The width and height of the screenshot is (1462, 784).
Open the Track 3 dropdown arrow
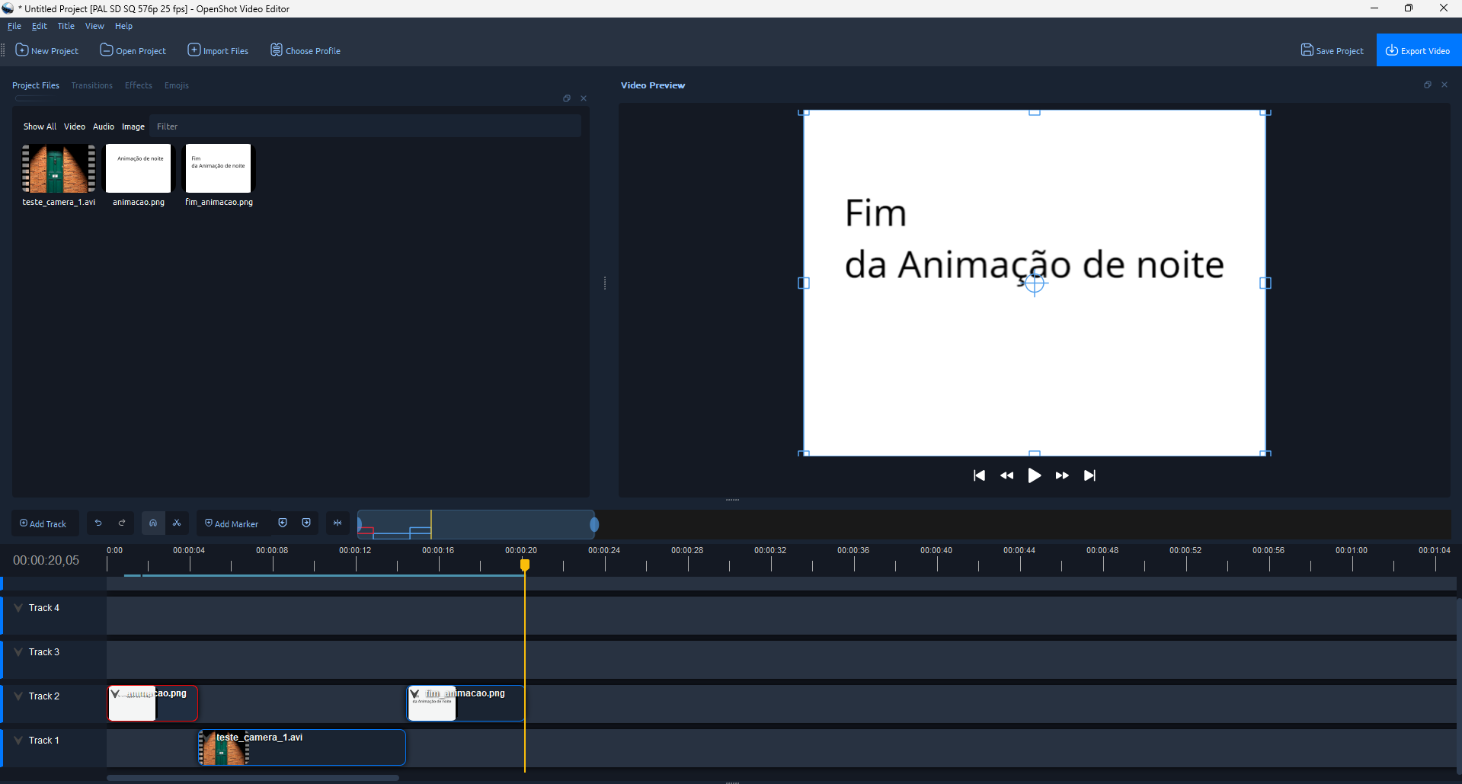18,652
